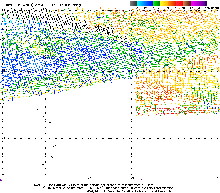Viewport: 220px width, 193px height.
Task: Click the yellow 20-25 knots legend segment
Action: (164, 4)
